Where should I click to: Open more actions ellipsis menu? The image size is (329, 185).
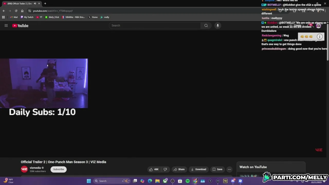click(229, 169)
